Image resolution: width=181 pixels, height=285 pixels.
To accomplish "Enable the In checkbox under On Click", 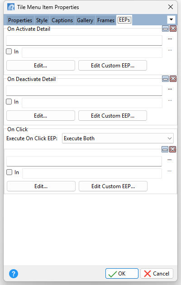I will pyautogui.click(x=9, y=172).
